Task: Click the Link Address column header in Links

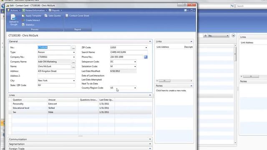Action: coord(163,47)
